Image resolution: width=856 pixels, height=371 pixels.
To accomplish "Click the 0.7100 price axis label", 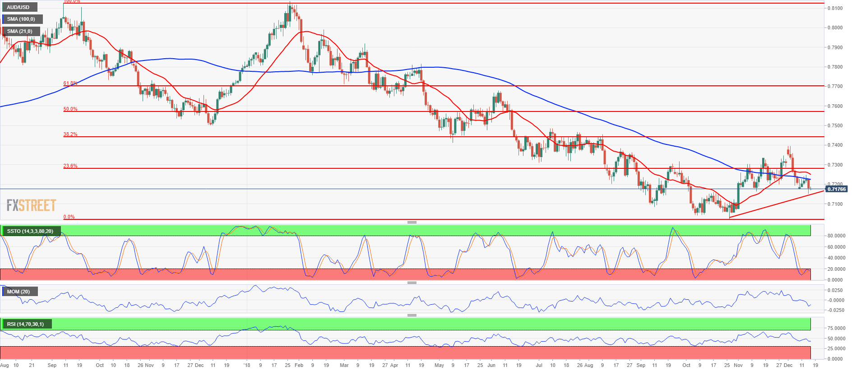I will coord(835,204).
